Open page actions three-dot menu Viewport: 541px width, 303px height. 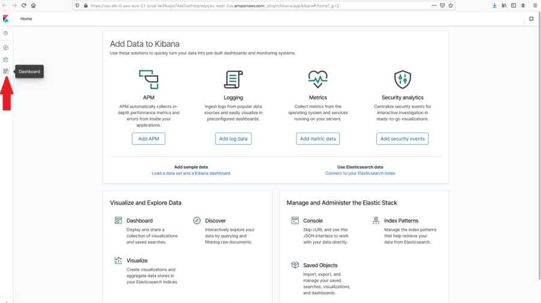(x=434, y=5)
